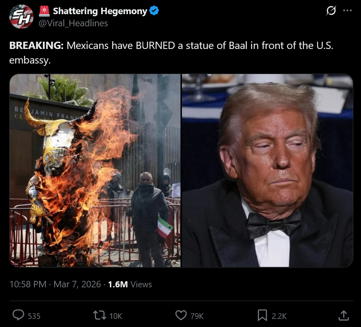The width and height of the screenshot is (361, 327).
Task: Click the 2.2K bookmarks count
Action: [x=279, y=316]
